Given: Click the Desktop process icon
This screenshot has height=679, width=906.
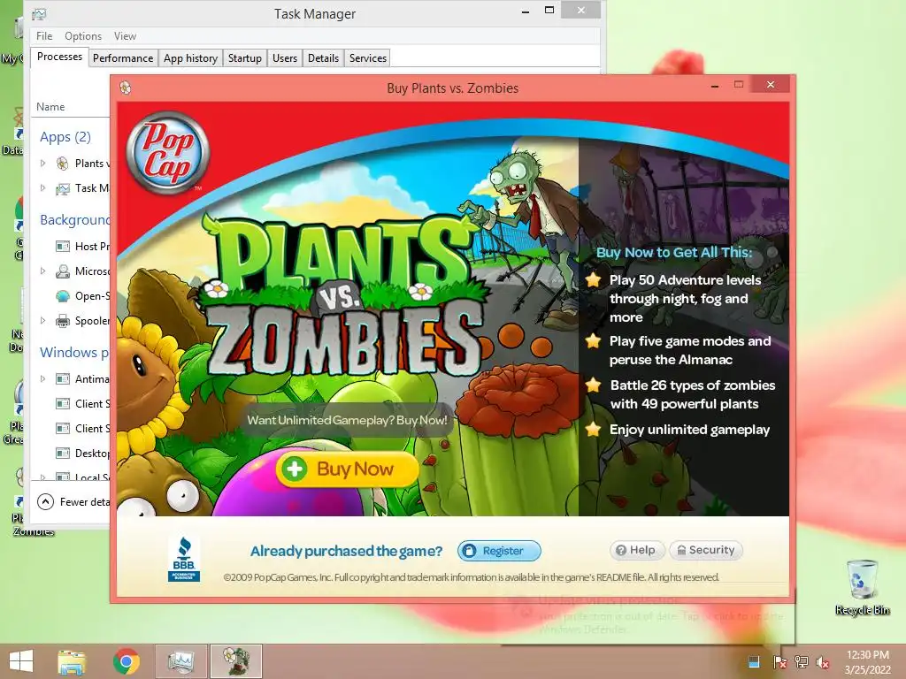Looking at the screenshot, I should coord(63,454).
